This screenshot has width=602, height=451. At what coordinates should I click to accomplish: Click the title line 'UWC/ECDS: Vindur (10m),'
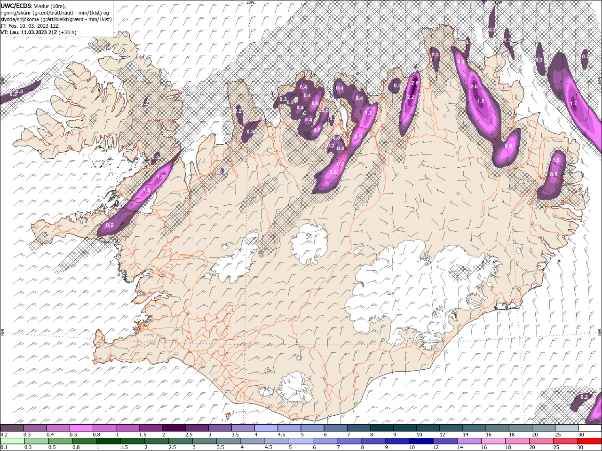pyautogui.click(x=34, y=6)
